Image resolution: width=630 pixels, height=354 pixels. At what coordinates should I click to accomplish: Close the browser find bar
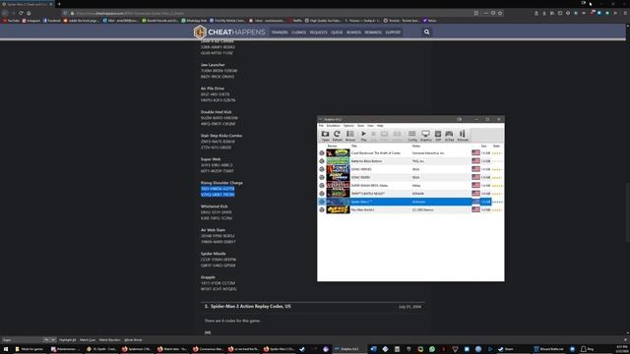pyautogui.click(x=625, y=340)
